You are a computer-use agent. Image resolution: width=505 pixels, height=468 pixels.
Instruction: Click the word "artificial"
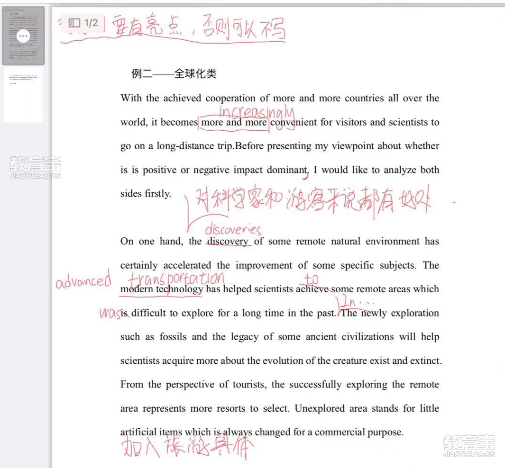(138, 432)
